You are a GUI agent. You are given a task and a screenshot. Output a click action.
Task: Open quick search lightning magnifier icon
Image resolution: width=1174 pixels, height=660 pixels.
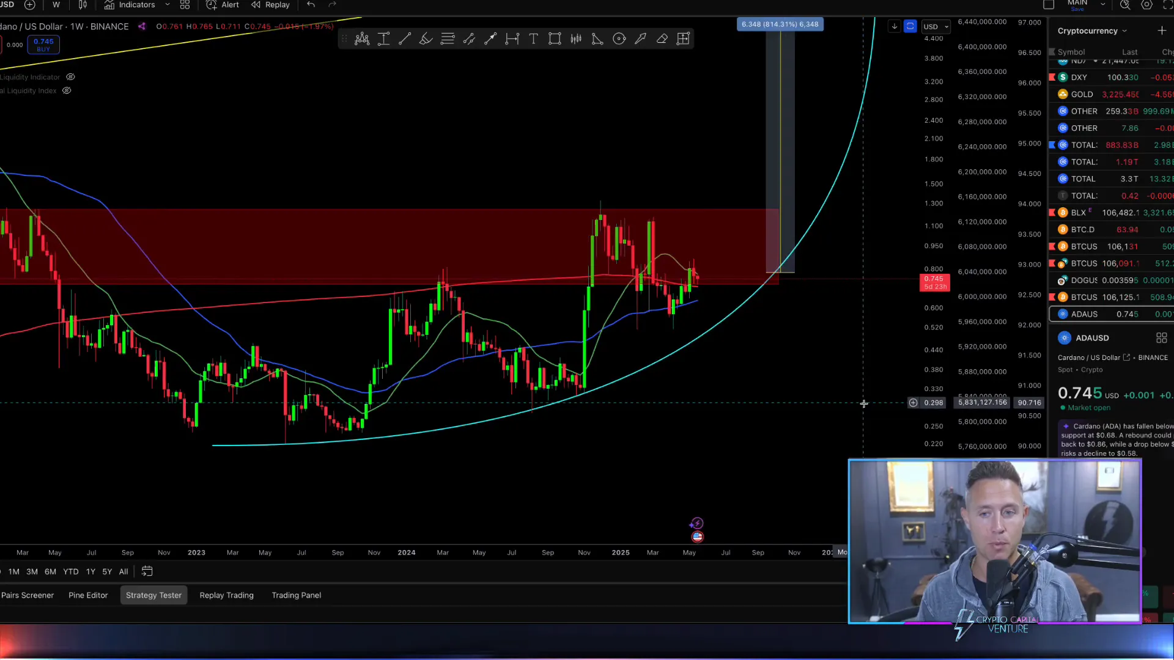(x=1125, y=5)
